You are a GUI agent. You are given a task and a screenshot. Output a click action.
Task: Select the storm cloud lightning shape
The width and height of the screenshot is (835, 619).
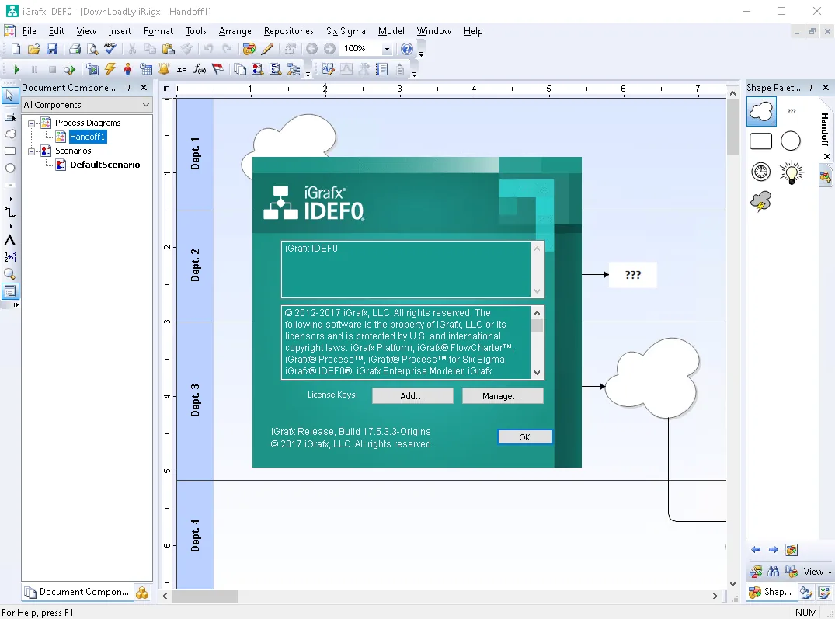click(x=761, y=202)
